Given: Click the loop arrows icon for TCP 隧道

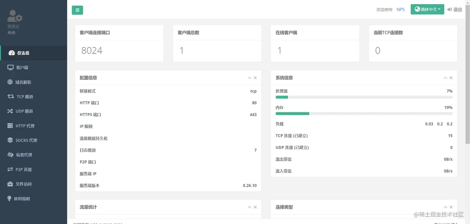Looking at the screenshot, I should (11, 96).
